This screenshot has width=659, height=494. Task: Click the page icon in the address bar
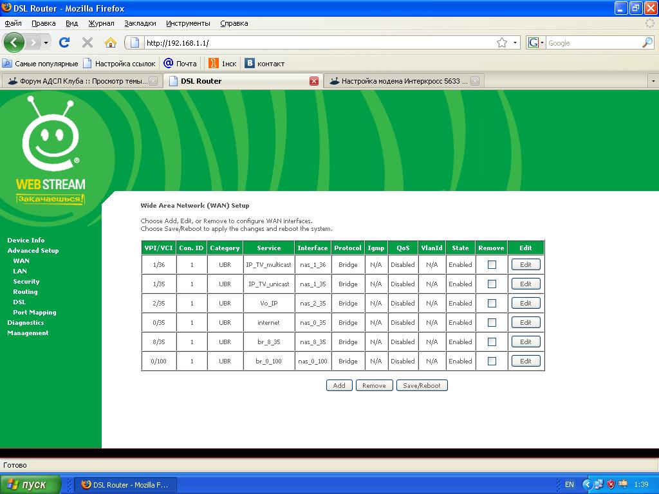[x=135, y=43]
